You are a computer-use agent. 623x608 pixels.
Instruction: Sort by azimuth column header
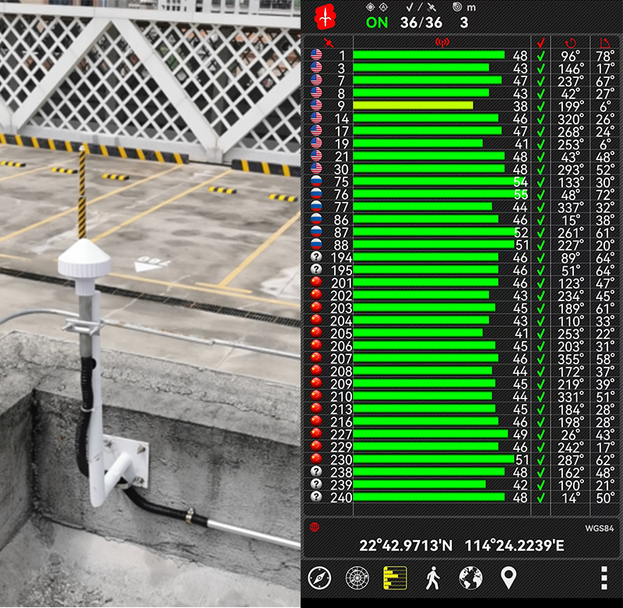tap(571, 42)
